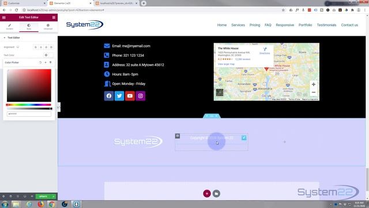
Task: Click the opacity slider bar
Action: point(29,109)
